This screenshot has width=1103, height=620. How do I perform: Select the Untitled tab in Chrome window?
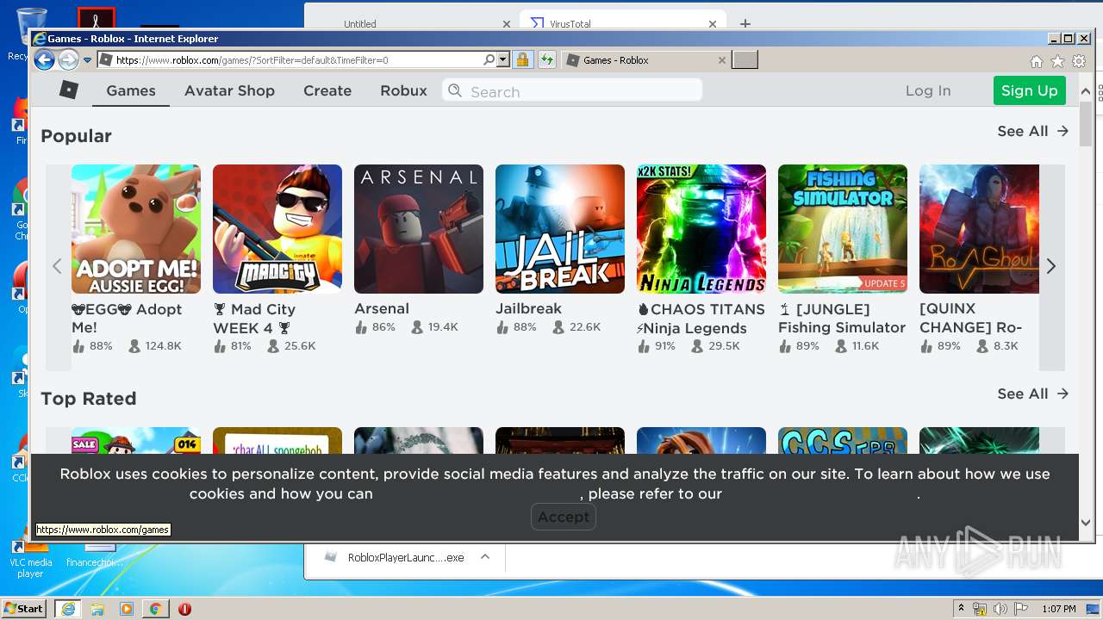pos(360,24)
